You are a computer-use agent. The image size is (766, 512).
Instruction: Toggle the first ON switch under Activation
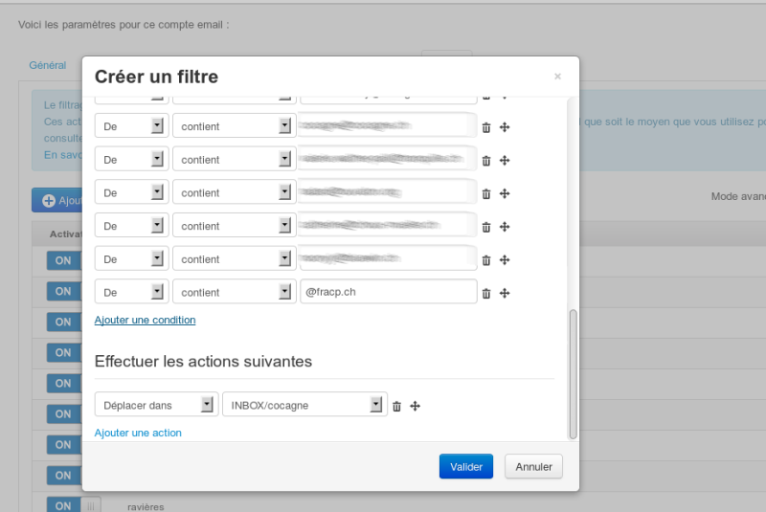[63, 260]
